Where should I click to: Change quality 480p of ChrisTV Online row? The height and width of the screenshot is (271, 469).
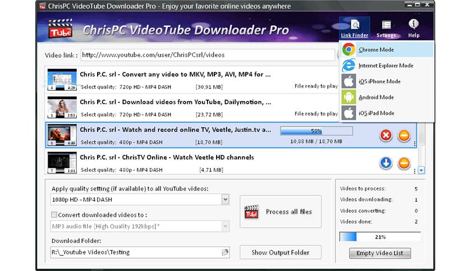tap(141, 170)
